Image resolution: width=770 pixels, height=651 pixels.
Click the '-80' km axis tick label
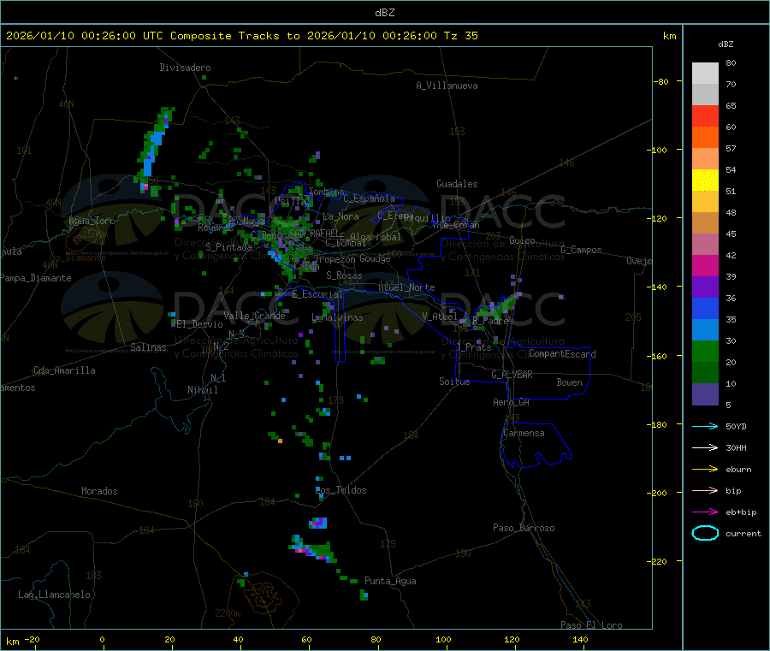click(x=661, y=81)
